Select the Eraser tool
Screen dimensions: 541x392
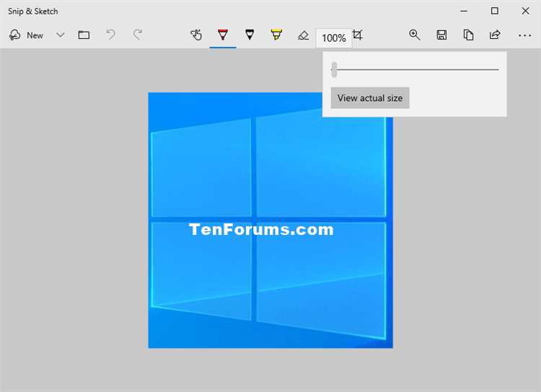[303, 35]
